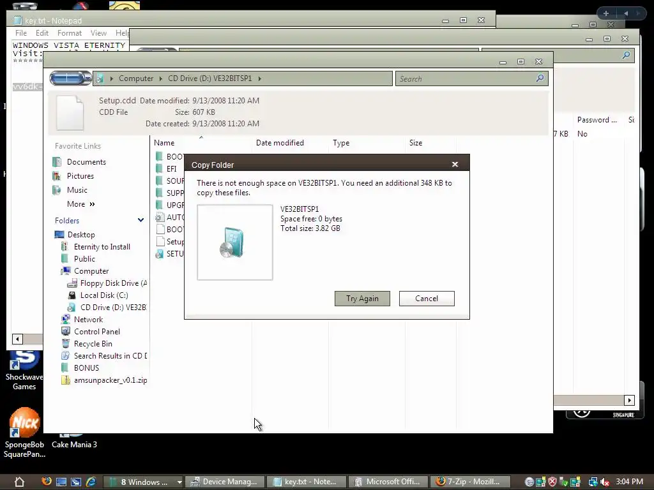Click Password column header in background window

click(x=597, y=120)
